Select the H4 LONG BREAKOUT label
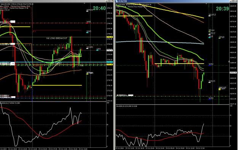 [x=57, y=38]
